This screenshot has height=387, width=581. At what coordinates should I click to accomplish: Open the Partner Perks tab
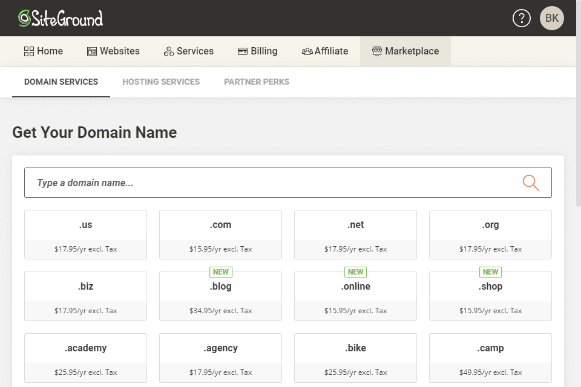click(257, 81)
